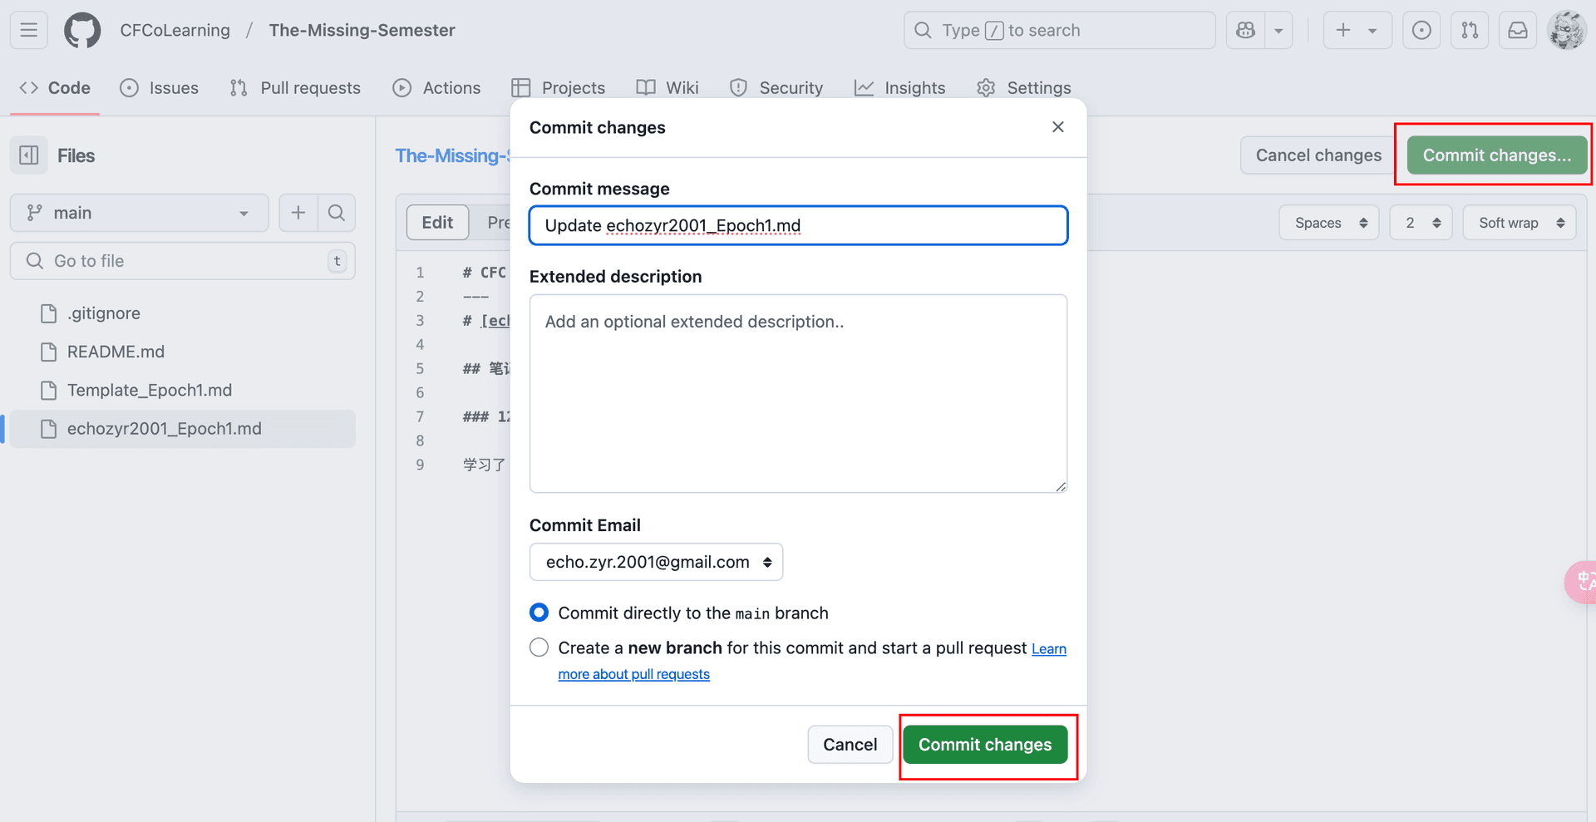The width and height of the screenshot is (1596, 822).
Task: Select Create a new branch option
Action: coord(539,647)
